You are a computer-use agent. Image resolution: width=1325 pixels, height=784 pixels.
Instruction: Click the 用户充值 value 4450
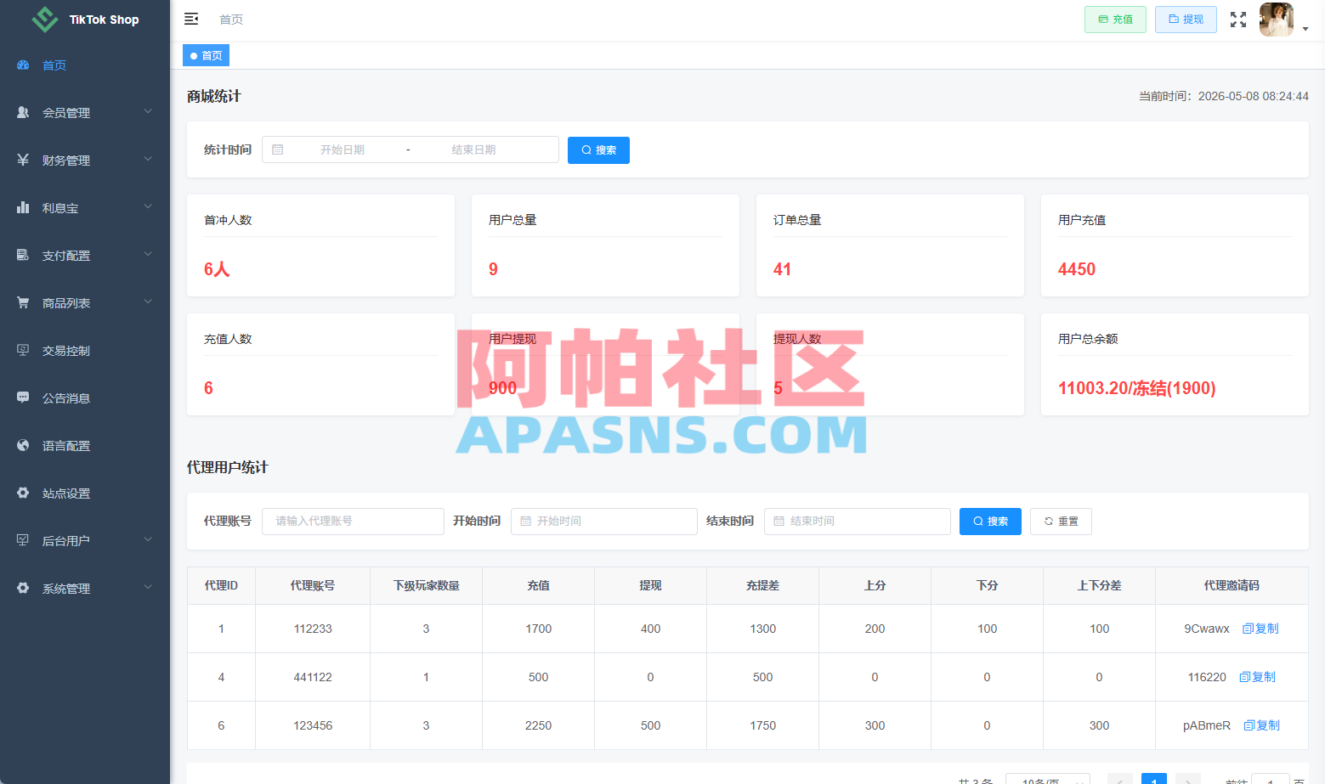click(x=1077, y=269)
